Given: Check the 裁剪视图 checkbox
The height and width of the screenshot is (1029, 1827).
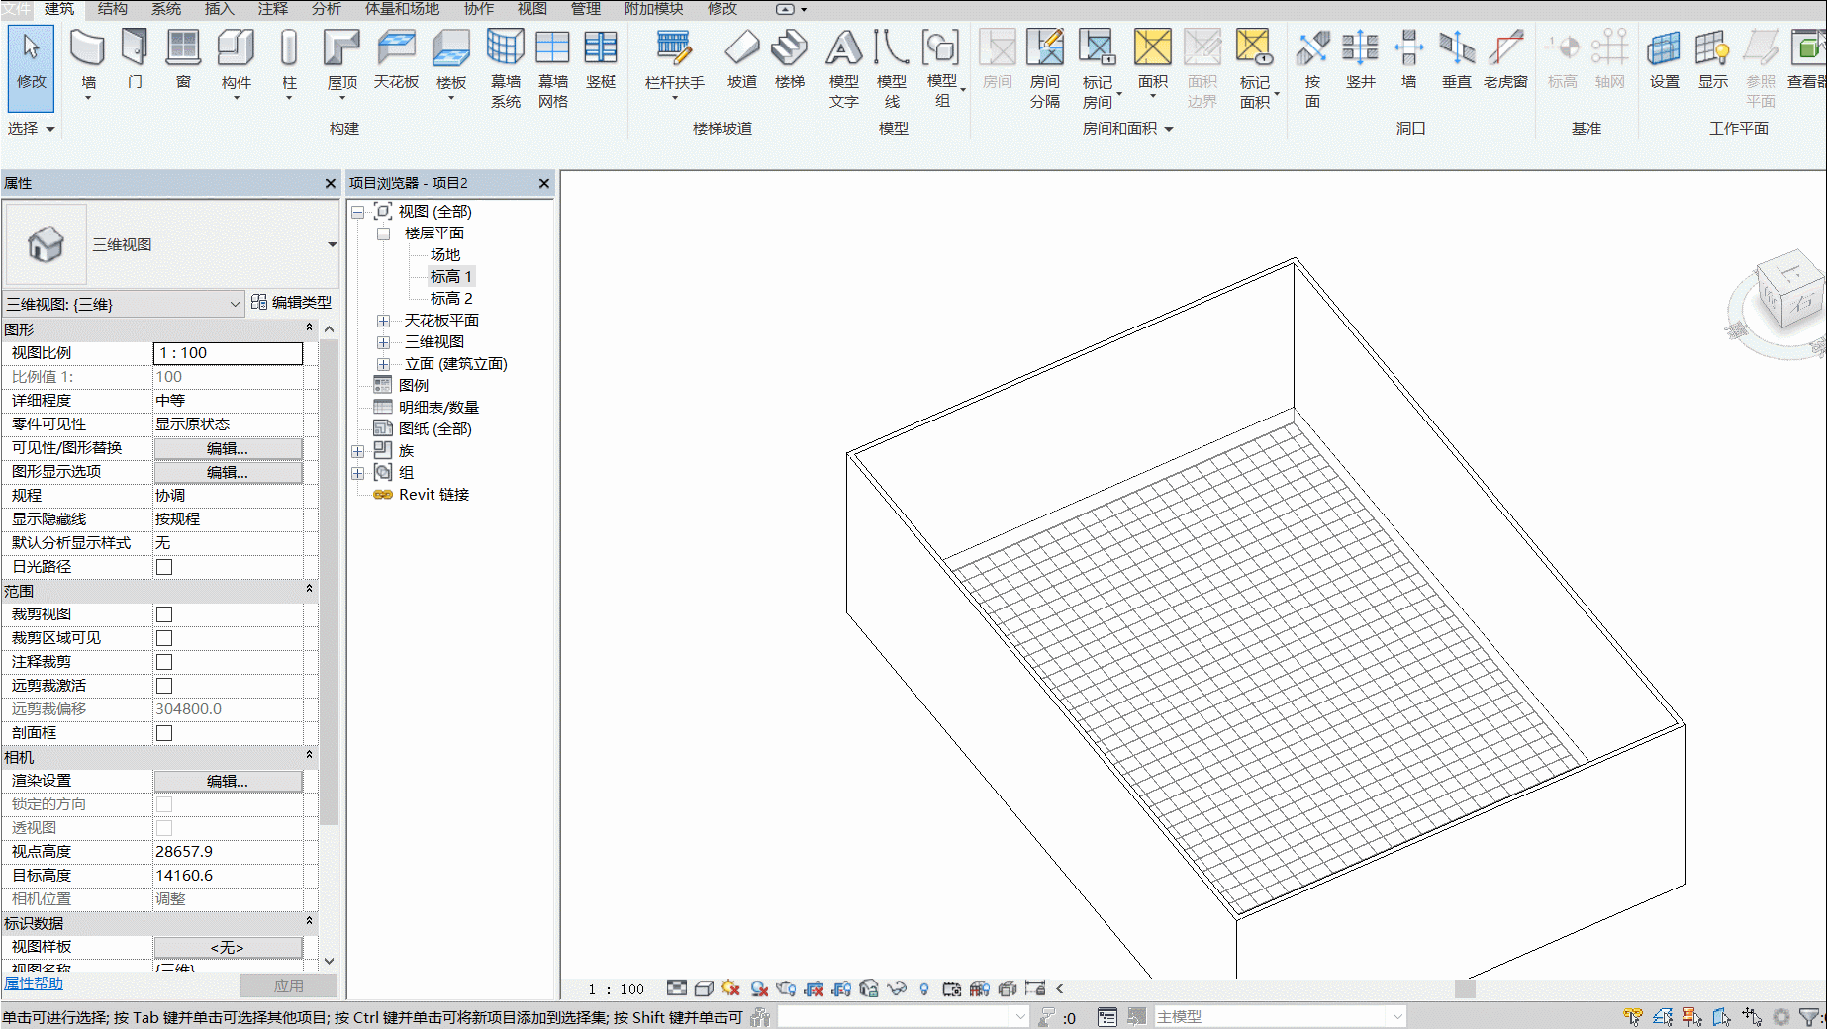Looking at the screenshot, I should pyautogui.click(x=164, y=614).
